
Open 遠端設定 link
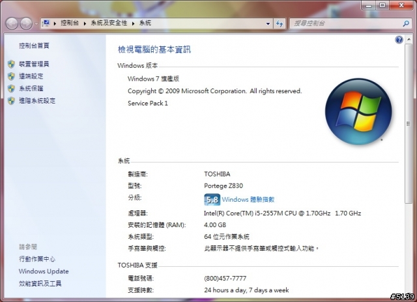[x=31, y=76]
